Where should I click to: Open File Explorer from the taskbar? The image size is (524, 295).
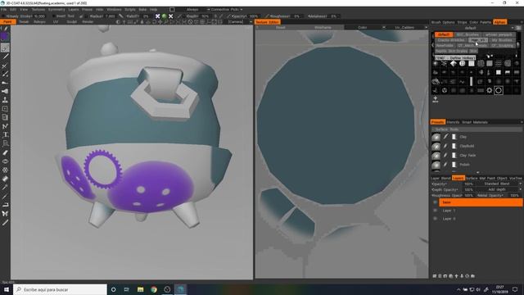pyautogui.click(x=140, y=289)
